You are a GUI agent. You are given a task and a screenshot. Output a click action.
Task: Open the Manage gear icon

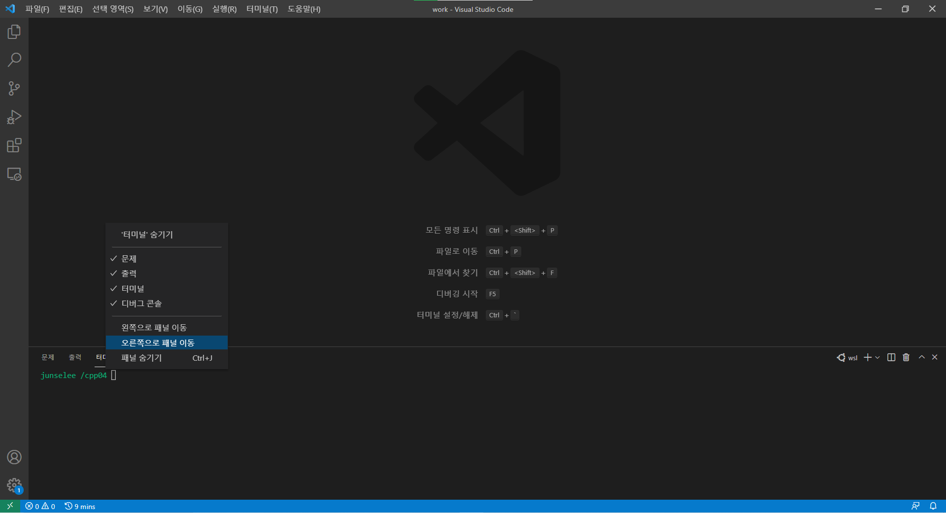(14, 485)
